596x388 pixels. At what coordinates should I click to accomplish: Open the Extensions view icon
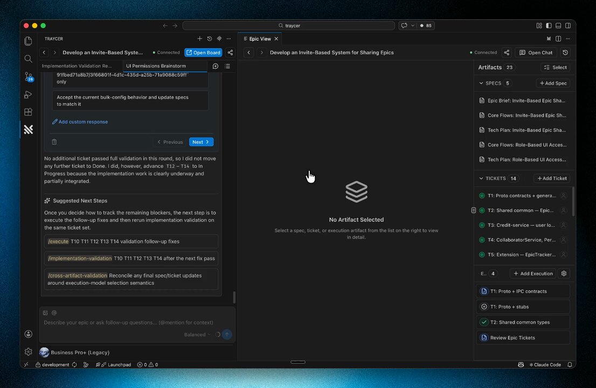[x=29, y=112]
